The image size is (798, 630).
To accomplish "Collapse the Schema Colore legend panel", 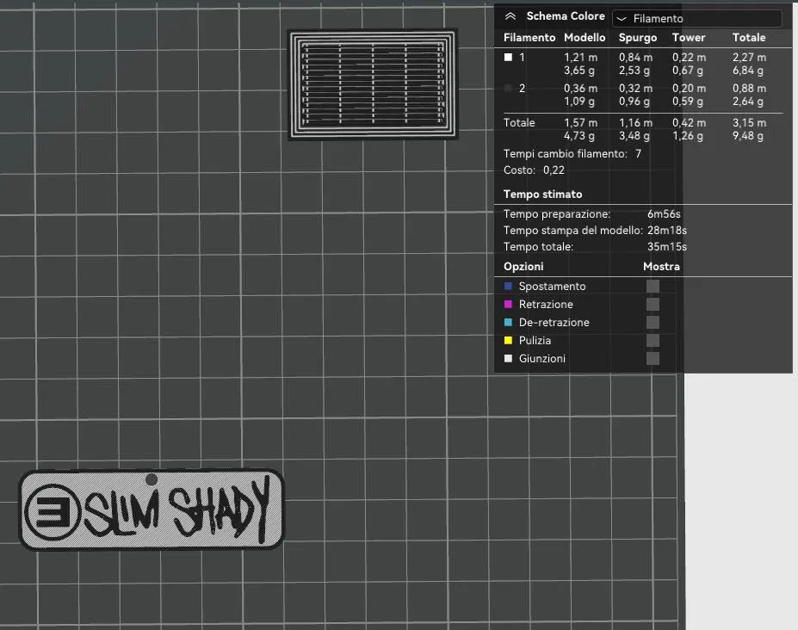I will tap(510, 16).
